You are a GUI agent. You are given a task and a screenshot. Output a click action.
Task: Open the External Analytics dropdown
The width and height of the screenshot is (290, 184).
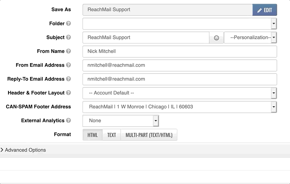(x=121, y=121)
